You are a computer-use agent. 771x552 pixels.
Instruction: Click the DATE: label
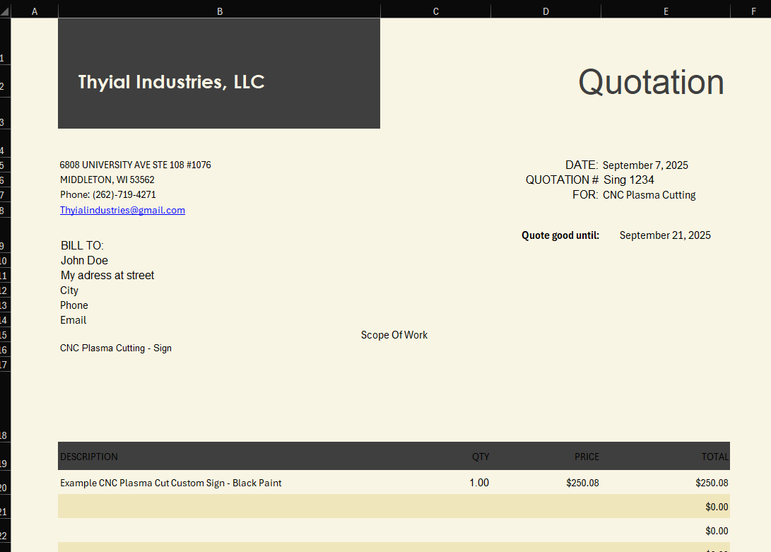coord(582,165)
